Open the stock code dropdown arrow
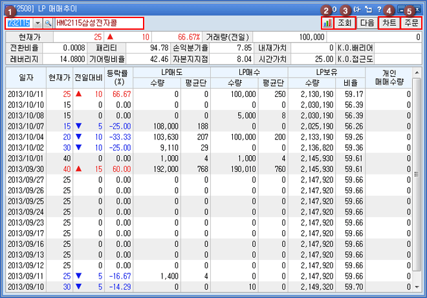427x298 pixels. (x=38, y=23)
